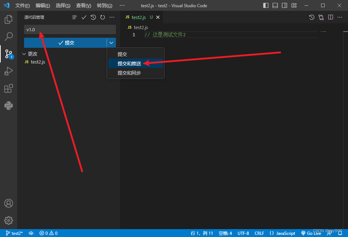The height and width of the screenshot is (237, 348).
Task: Open the 查看(V) menu
Action: [84, 5]
